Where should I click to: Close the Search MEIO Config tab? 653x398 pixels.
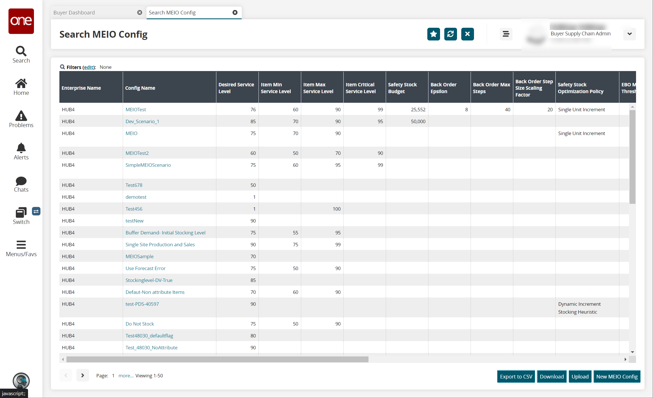tap(235, 12)
